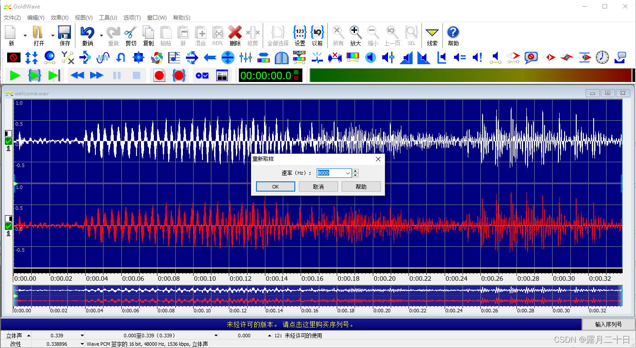The height and width of the screenshot is (348, 636).
Task: Expand dropdown arrow next to 新
Action: click(25, 35)
